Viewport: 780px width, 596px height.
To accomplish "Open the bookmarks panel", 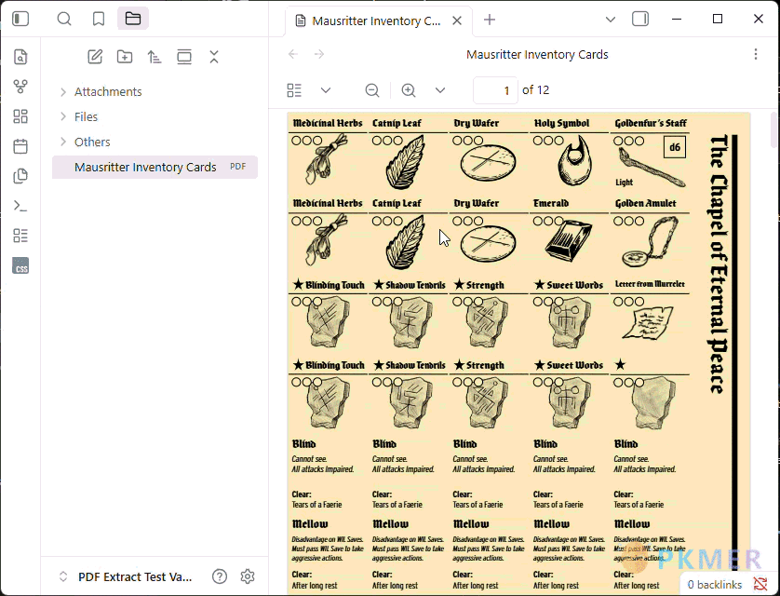I will pyautogui.click(x=99, y=19).
